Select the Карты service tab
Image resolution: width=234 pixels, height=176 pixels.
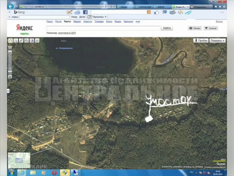click(67, 21)
